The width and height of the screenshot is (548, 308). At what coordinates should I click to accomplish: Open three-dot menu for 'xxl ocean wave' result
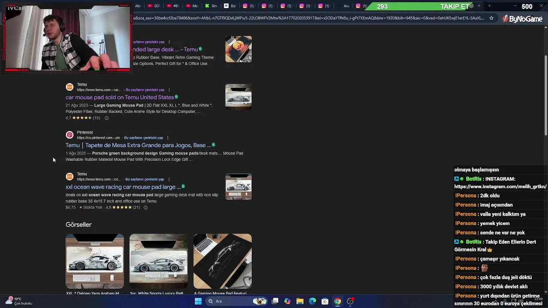pyautogui.click(x=169, y=179)
